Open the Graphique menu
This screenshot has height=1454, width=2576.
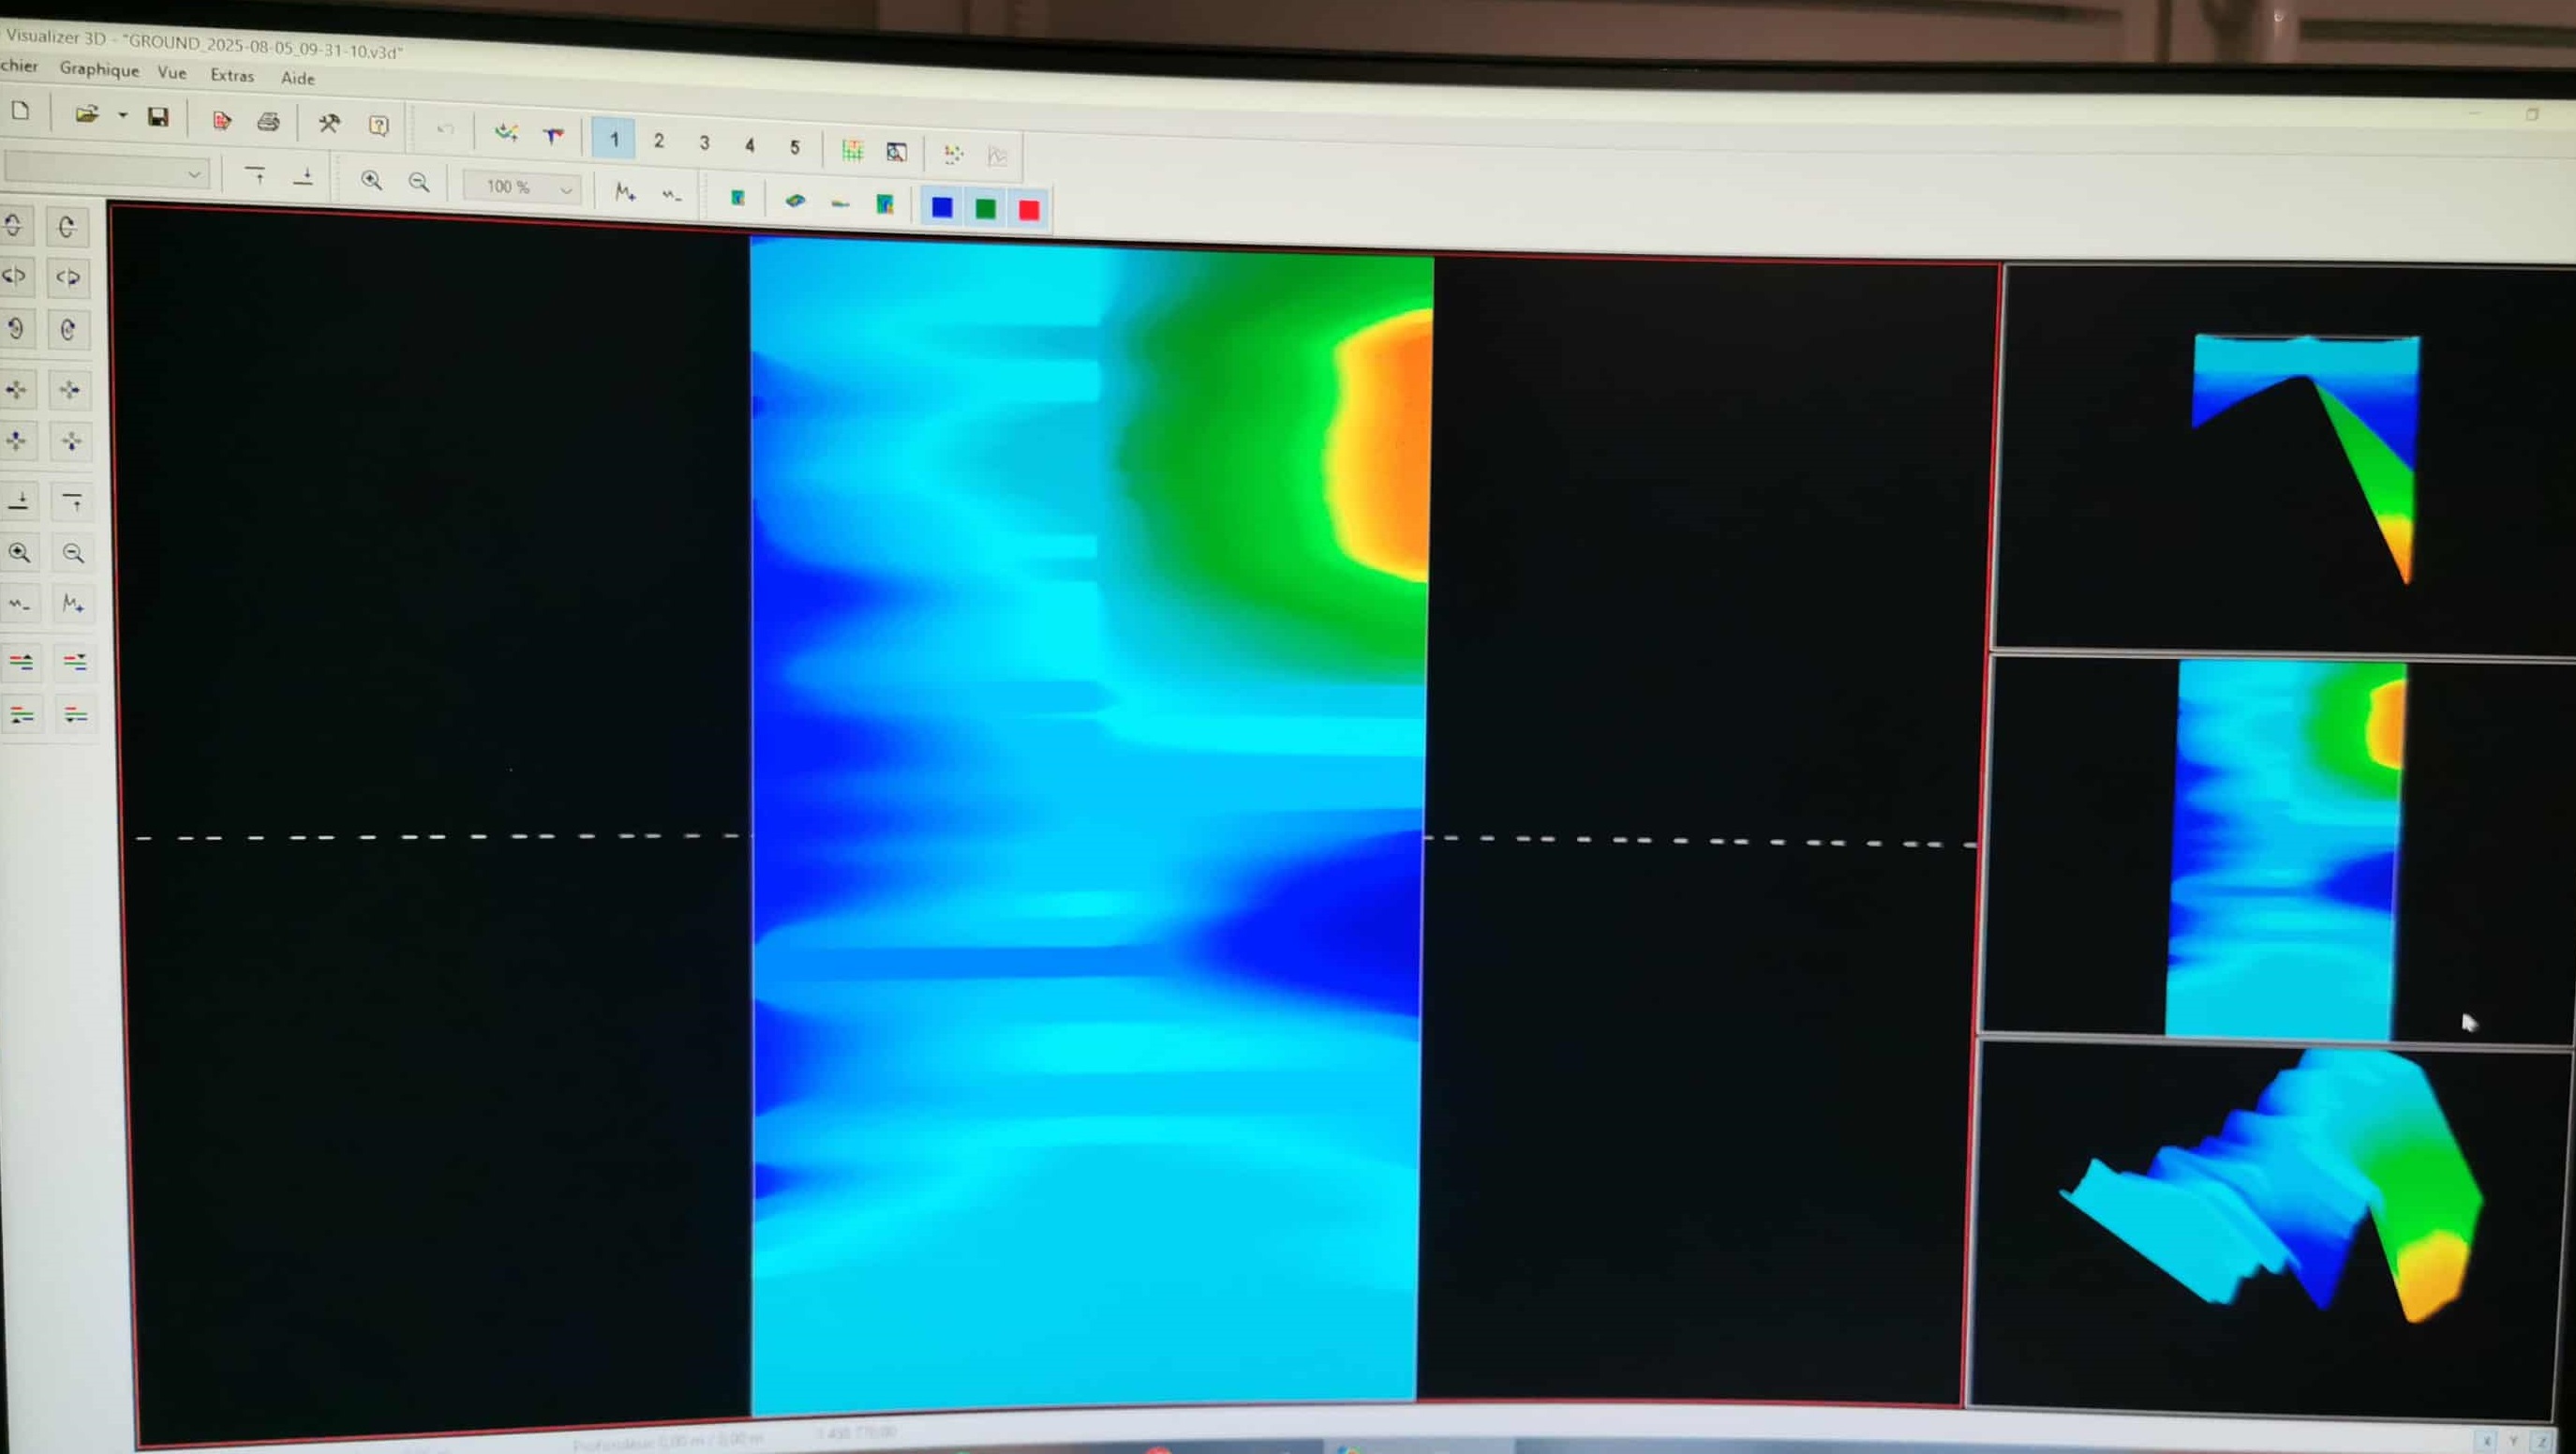pos(99,69)
